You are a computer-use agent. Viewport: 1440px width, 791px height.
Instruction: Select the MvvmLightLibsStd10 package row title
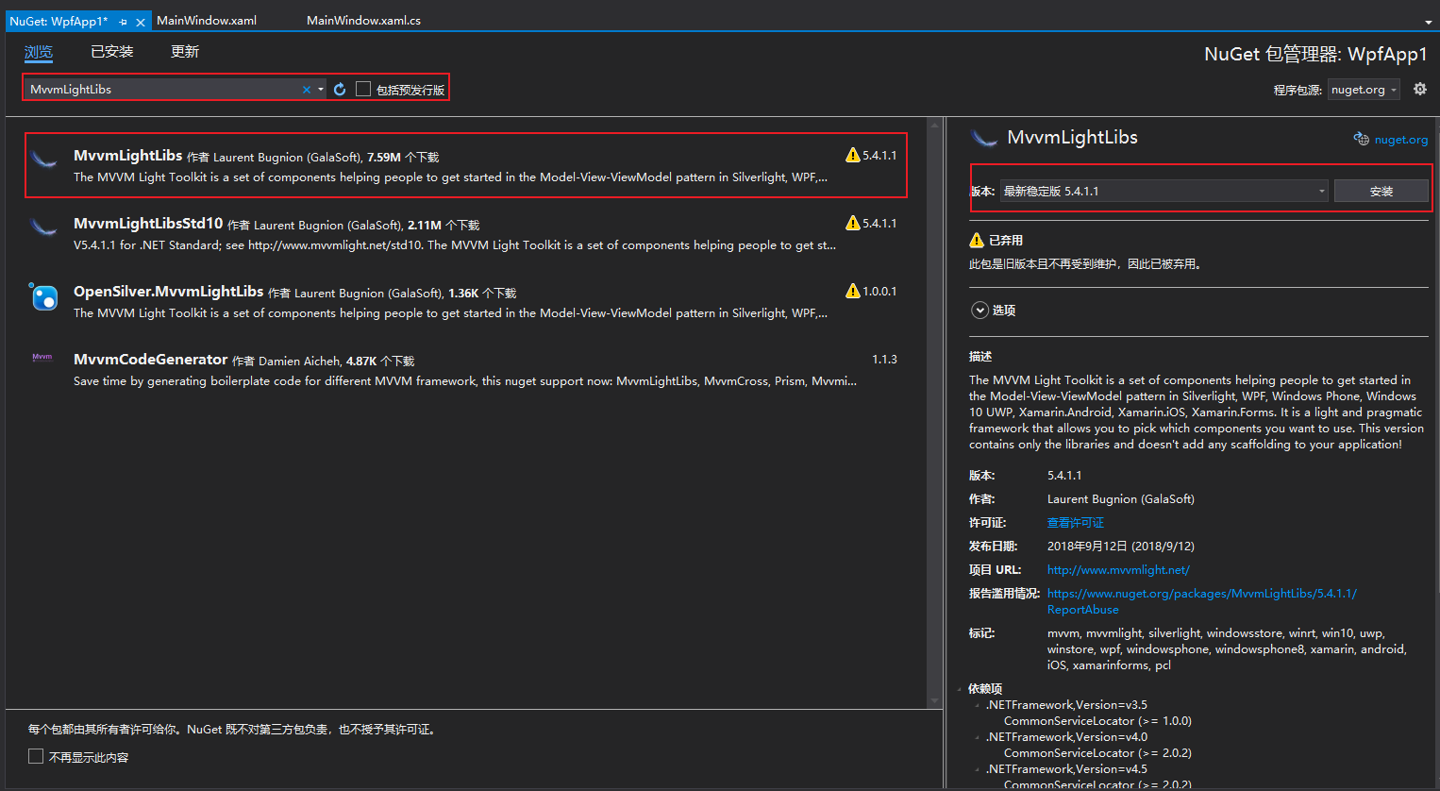[148, 224]
